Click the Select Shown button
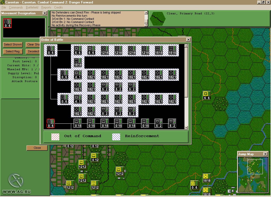 pyautogui.click(x=13, y=45)
